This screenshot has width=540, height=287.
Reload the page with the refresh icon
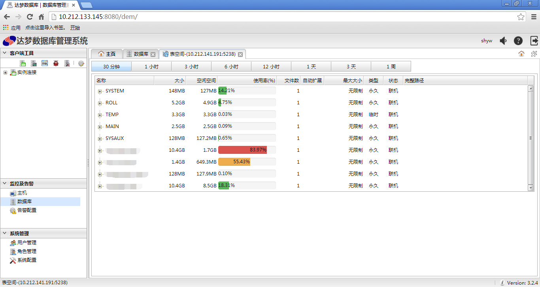tap(30, 17)
